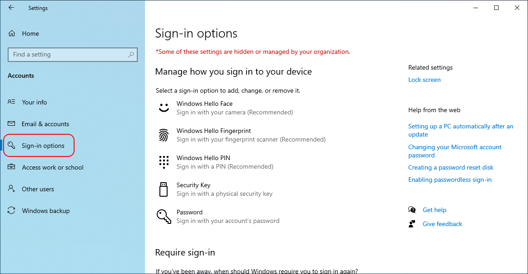Open Enabling passwordless sign-in link

pos(450,180)
